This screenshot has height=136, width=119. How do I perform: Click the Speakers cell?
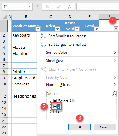[x=24, y=84]
